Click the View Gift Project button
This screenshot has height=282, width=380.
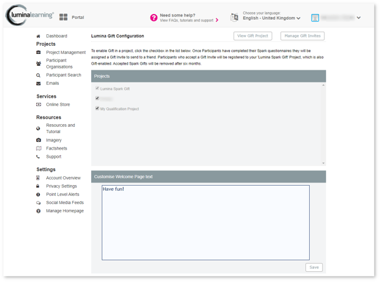pyautogui.click(x=253, y=36)
